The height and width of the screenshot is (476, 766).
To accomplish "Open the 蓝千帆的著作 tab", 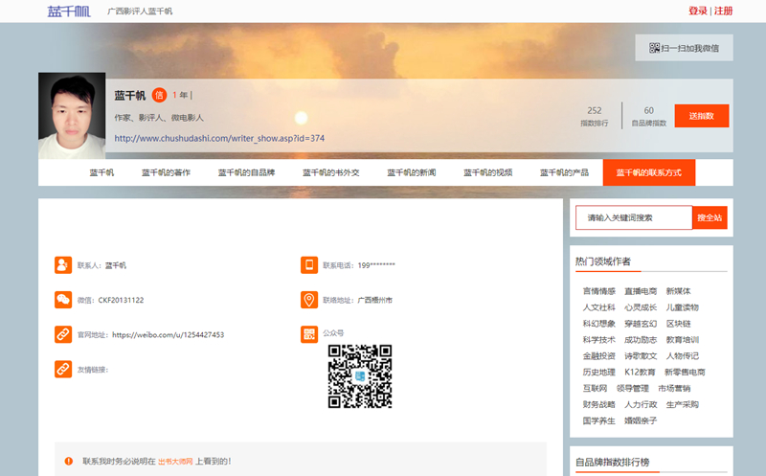I will 166,172.
